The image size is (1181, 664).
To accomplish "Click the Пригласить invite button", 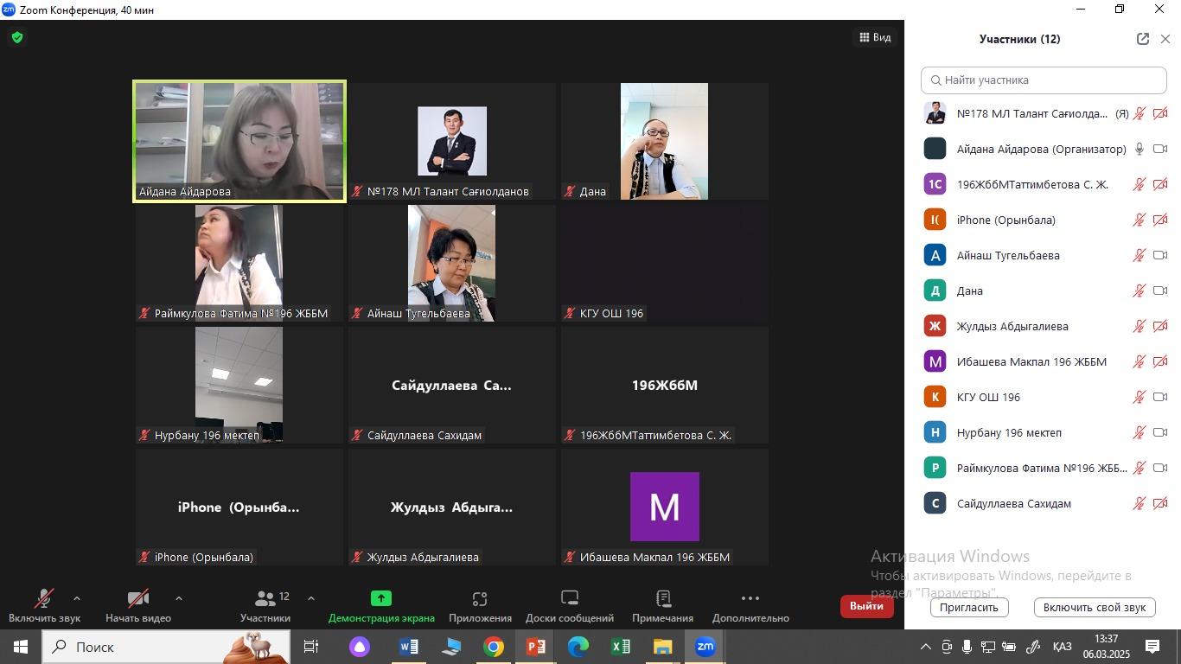I will (x=969, y=607).
